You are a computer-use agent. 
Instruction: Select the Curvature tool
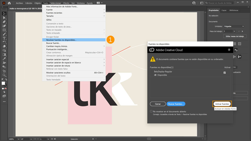point(4,26)
